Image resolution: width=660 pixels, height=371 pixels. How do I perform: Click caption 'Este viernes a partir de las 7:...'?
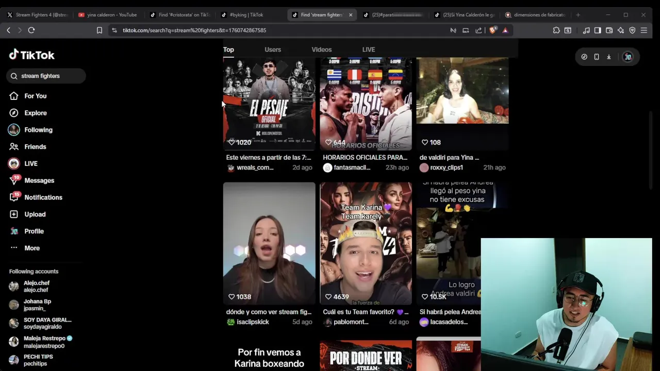269,158
